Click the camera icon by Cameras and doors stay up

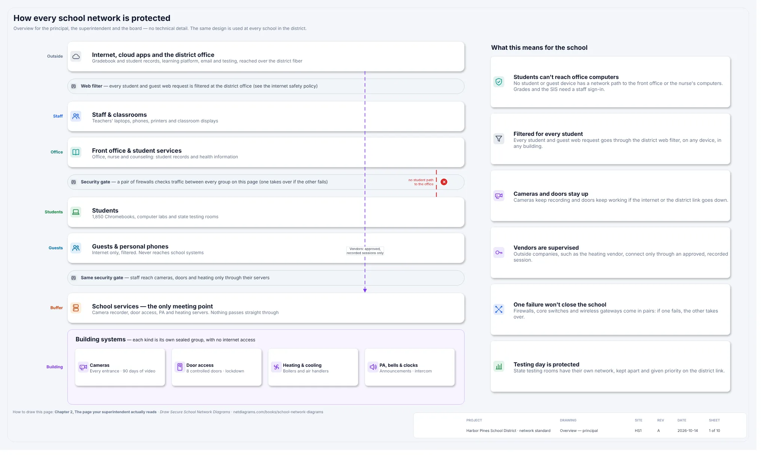click(x=499, y=196)
